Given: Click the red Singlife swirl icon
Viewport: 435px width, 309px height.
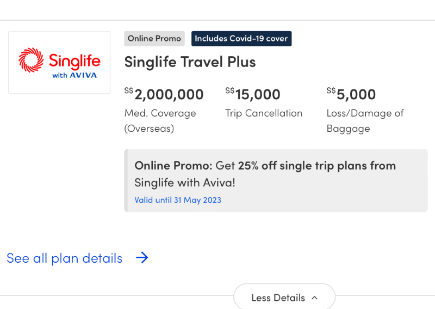Looking at the screenshot, I should tap(31, 60).
